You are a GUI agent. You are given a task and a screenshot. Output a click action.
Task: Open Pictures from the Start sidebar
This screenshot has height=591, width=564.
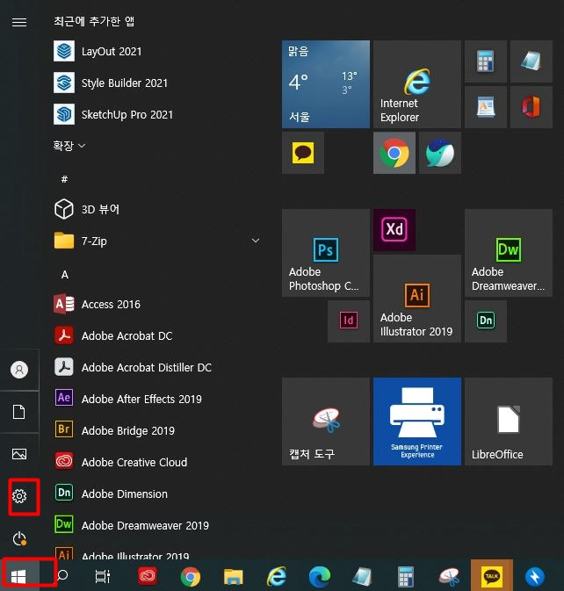[19, 454]
